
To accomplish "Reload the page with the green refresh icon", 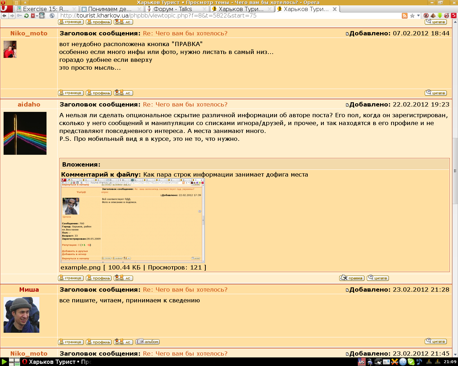I will (x=26, y=16).
